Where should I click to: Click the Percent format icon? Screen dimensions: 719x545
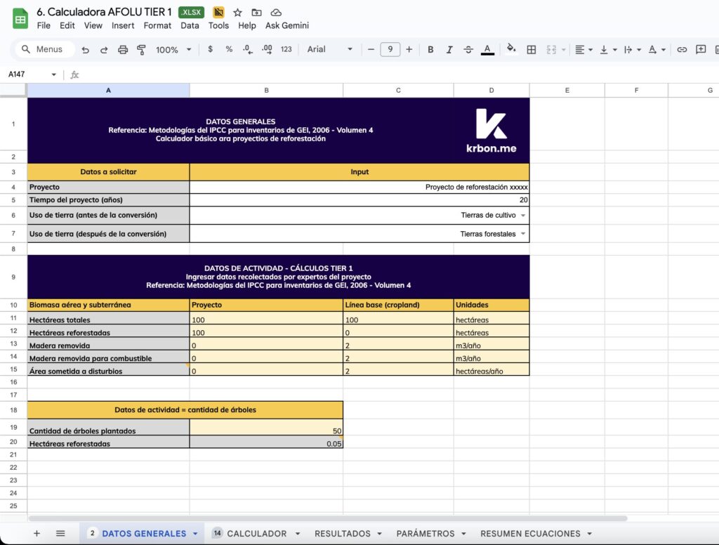point(229,50)
